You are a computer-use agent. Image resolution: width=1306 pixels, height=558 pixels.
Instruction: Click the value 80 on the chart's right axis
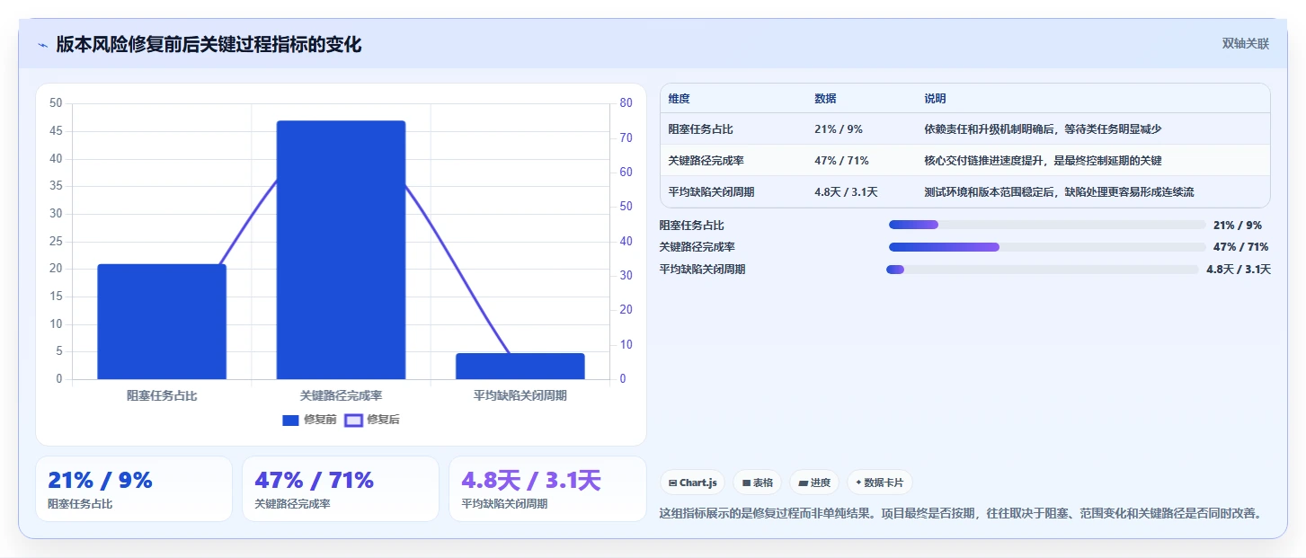point(627,103)
